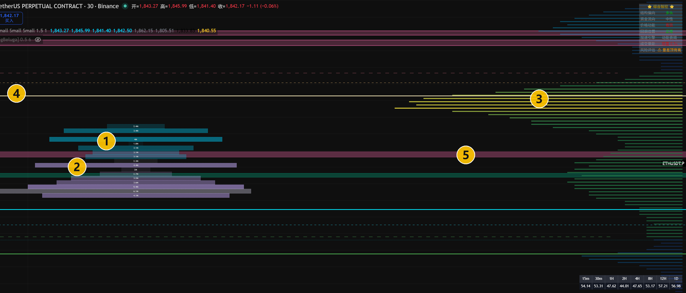Click the solid cyan horizontal line

click(343, 210)
